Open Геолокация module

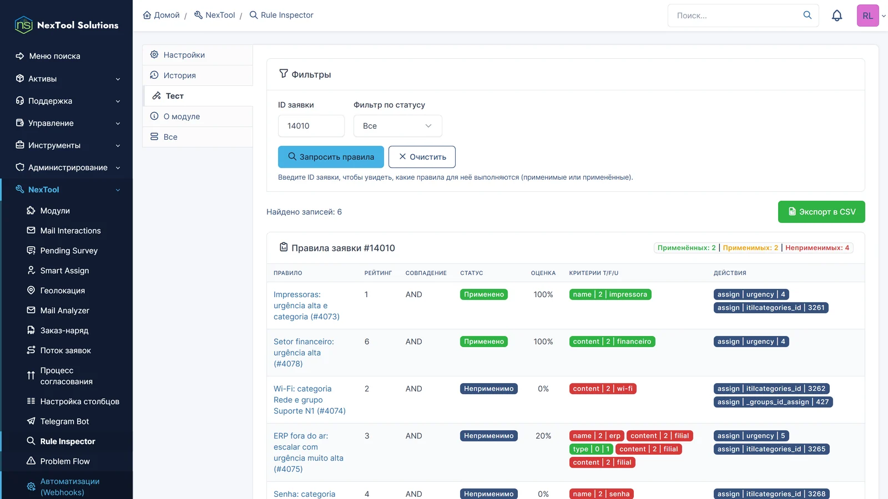tap(63, 291)
